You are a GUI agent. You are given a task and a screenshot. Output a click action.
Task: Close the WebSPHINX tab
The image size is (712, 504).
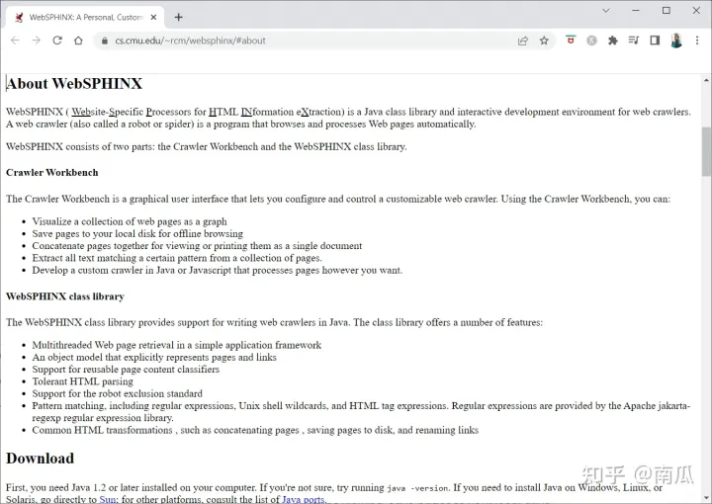pos(153,17)
